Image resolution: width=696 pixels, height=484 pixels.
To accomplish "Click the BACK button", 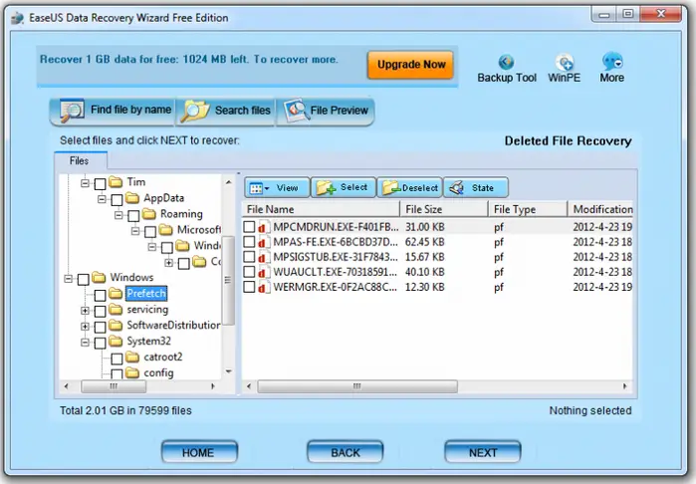I will point(345,452).
